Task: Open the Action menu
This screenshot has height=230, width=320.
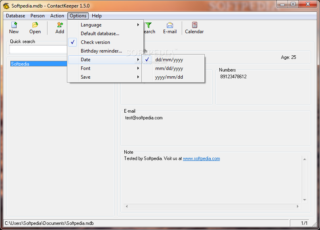Action: coord(57,16)
